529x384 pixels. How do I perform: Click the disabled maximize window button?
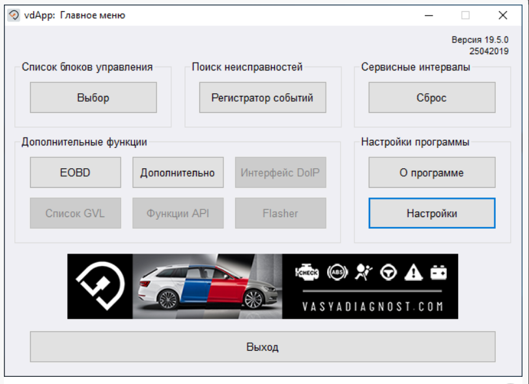point(466,15)
